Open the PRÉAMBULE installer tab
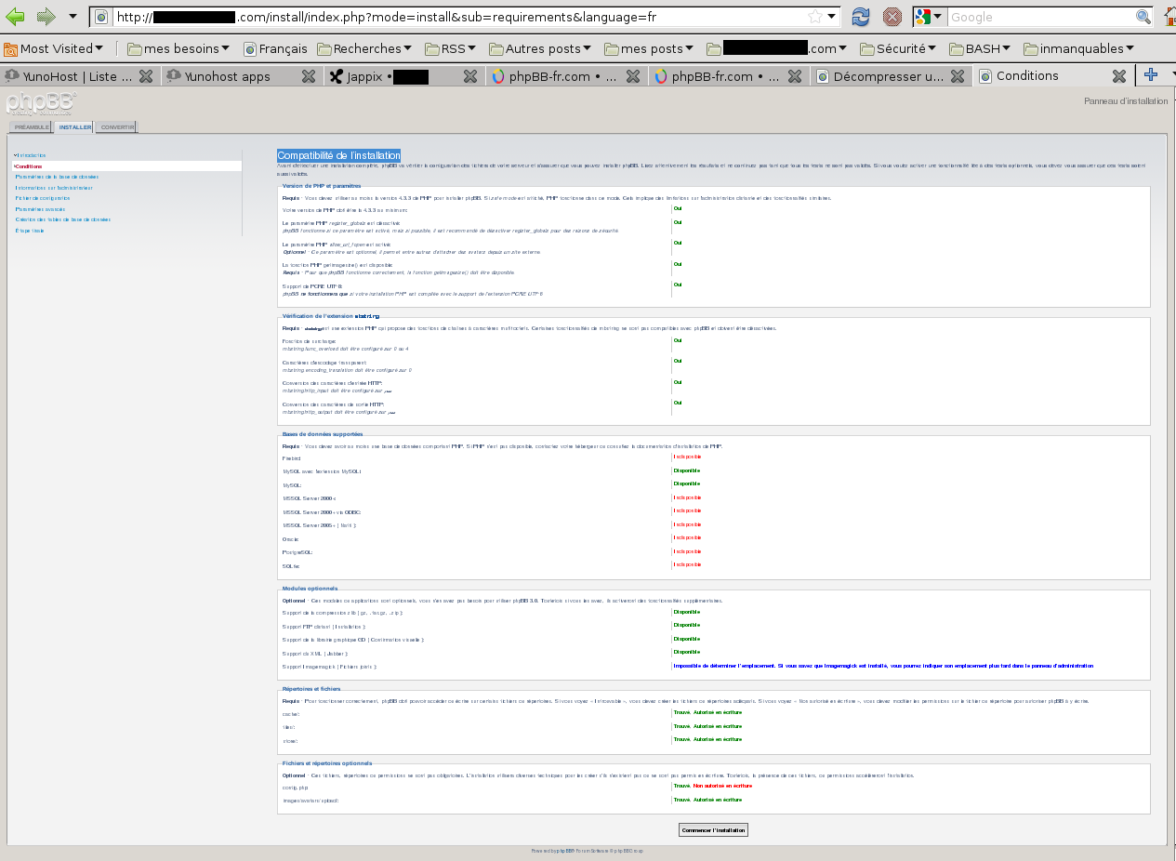 point(32,127)
